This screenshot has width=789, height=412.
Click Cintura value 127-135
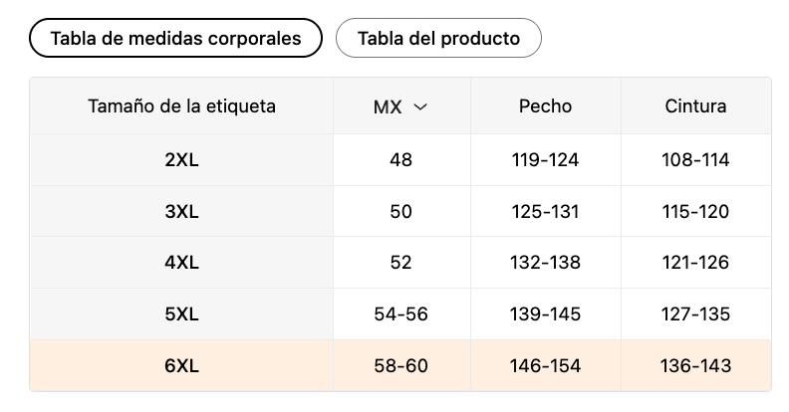(x=695, y=314)
